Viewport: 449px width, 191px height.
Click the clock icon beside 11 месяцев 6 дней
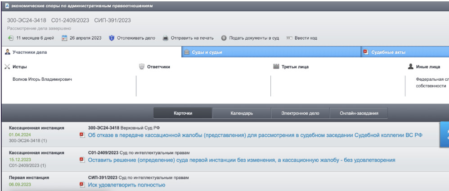point(11,38)
